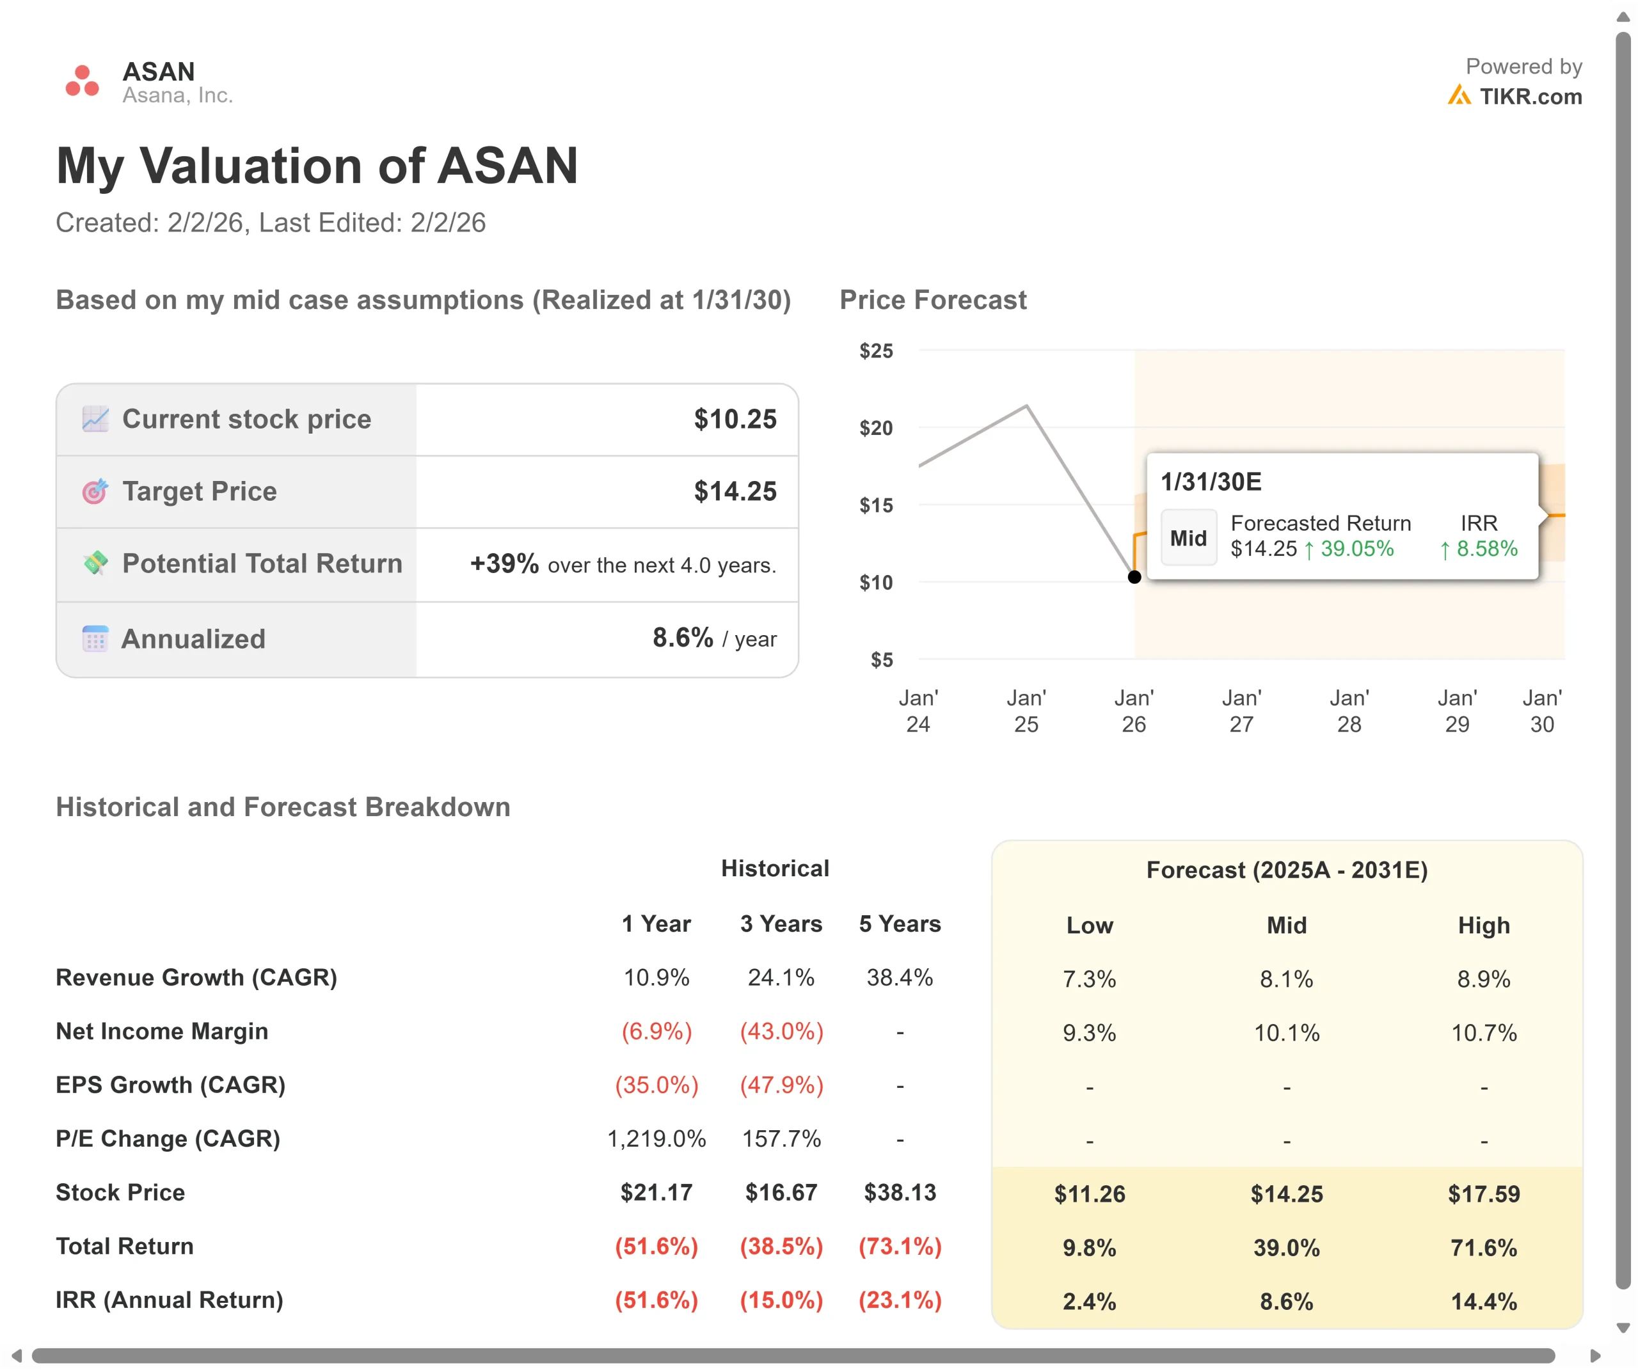Image resolution: width=1638 pixels, height=1370 pixels.
Task: Click the calendar icon beside Annualized
Action: (x=95, y=638)
